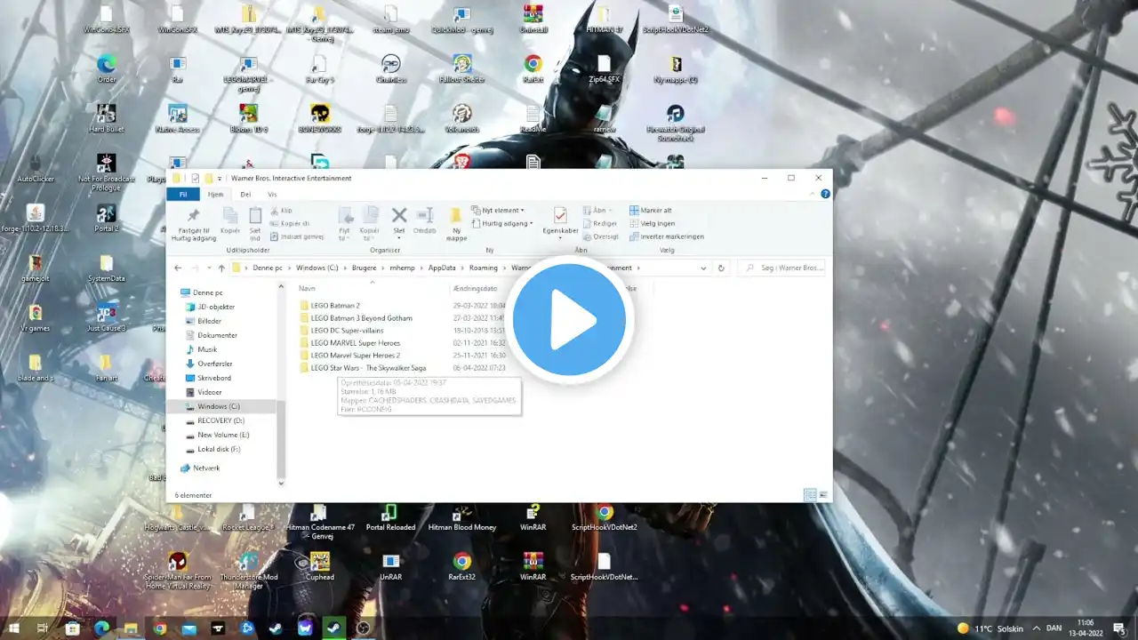Click the up-one-level arrow
This screenshot has height=640, width=1138.
tap(221, 268)
